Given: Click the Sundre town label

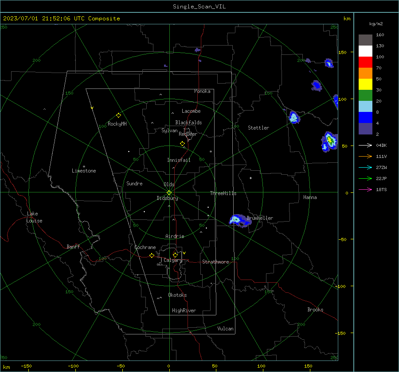Looking at the screenshot, I should [134, 184].
